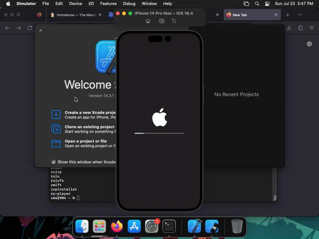
Task: Open Firefox extensions puzzle icon
Action: [301, 28]
